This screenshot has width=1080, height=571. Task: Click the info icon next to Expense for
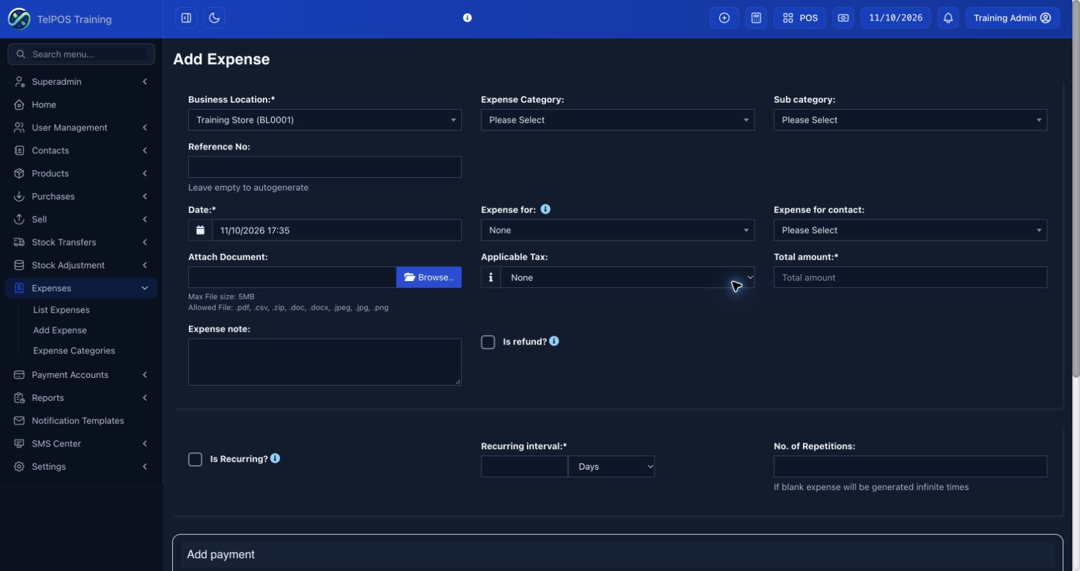point(545,209)
